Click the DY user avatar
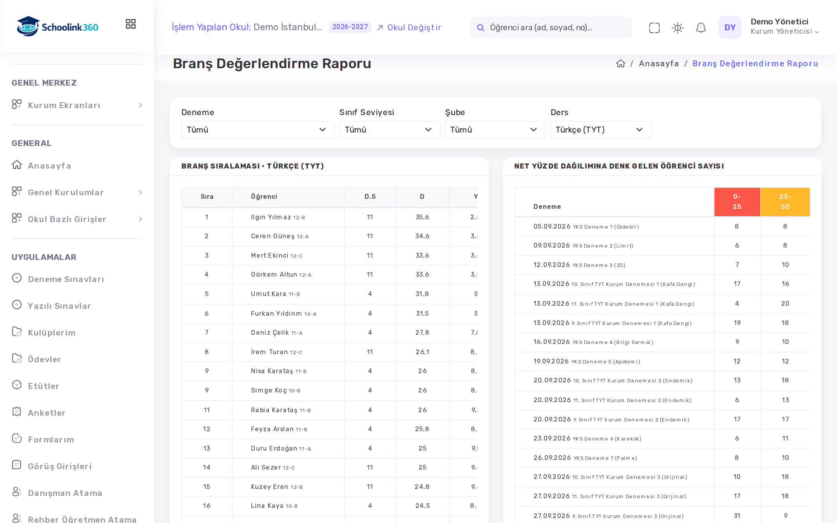Viewport: 837px width, 523px height. click(x=730, y=27)
